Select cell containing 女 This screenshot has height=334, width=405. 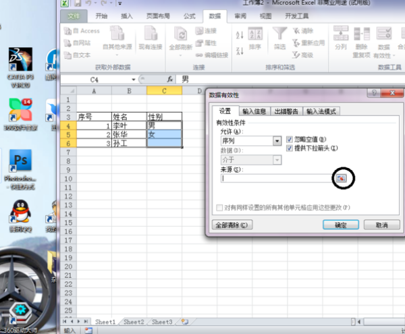coord(164,134)
